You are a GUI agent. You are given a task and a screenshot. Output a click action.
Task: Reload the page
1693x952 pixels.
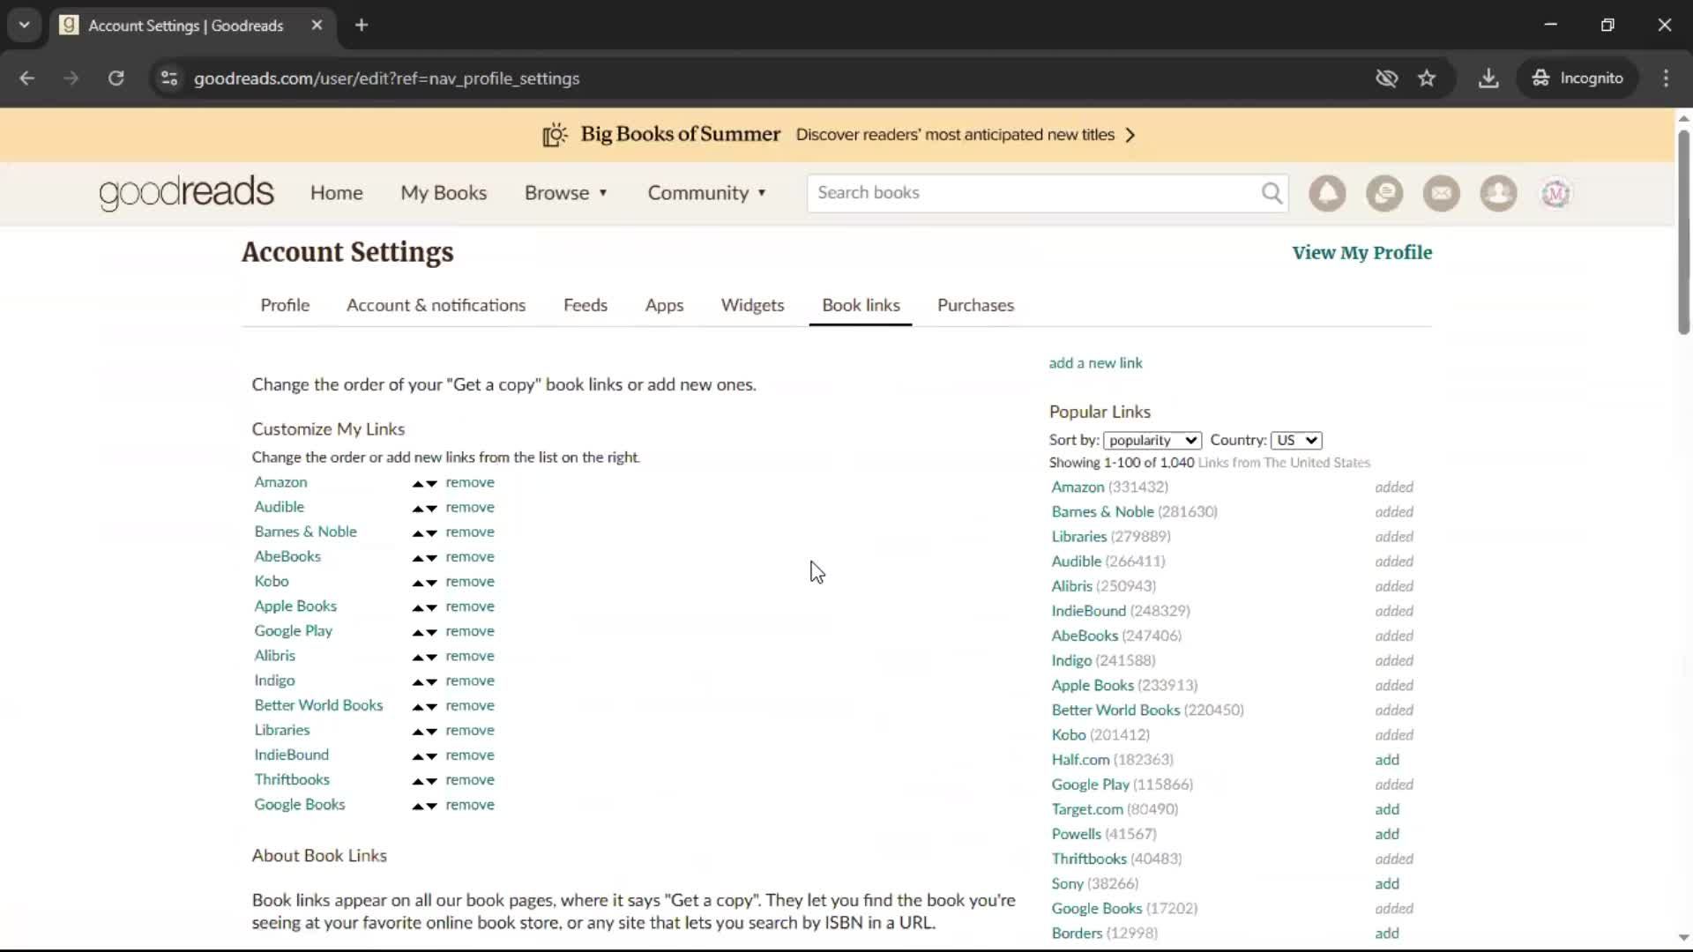[116, 78]
